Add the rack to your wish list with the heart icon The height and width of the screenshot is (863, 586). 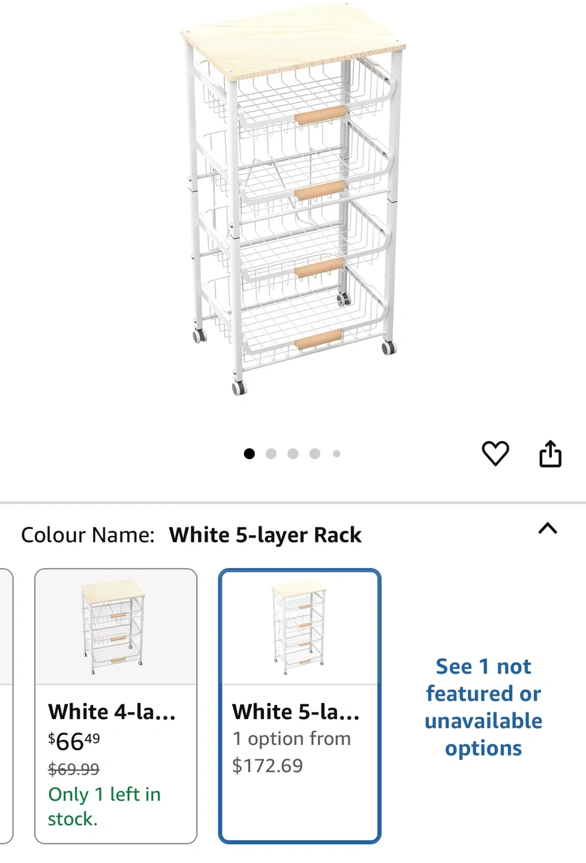pos(495,453)
